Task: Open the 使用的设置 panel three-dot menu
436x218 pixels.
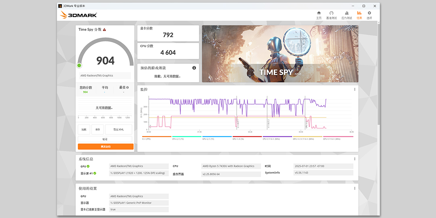Action: [355, 189]
